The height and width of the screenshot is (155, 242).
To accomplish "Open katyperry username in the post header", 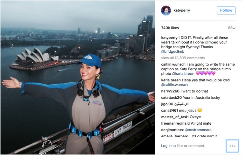I will tap(181, 10).
